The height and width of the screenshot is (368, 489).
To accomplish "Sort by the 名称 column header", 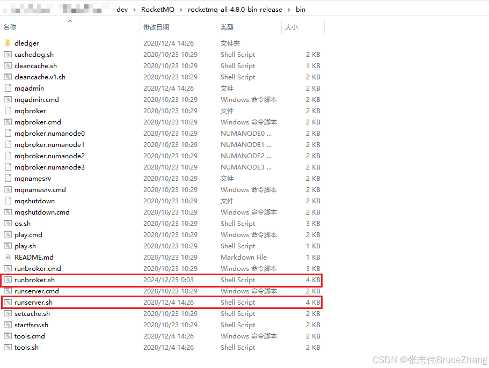I will (10, 27).
